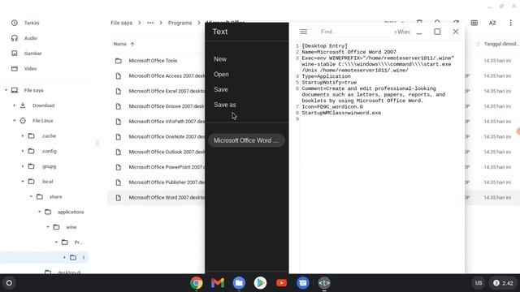Click the Microsoft Office Tools folder icon
This screenshot has width=520, height=292.
click(119, 61)
